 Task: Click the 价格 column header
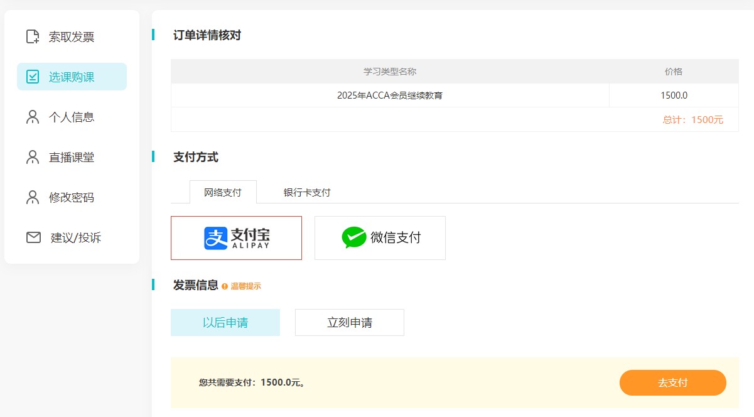(x=674, y=72)
